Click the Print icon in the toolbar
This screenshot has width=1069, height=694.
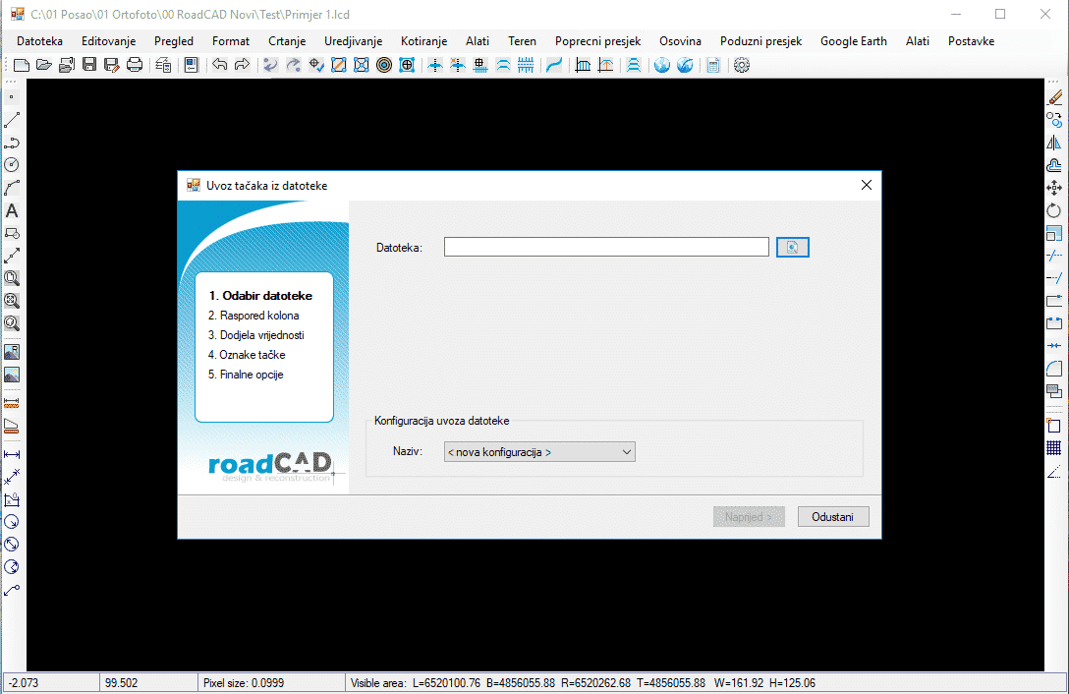click(135, 65)
